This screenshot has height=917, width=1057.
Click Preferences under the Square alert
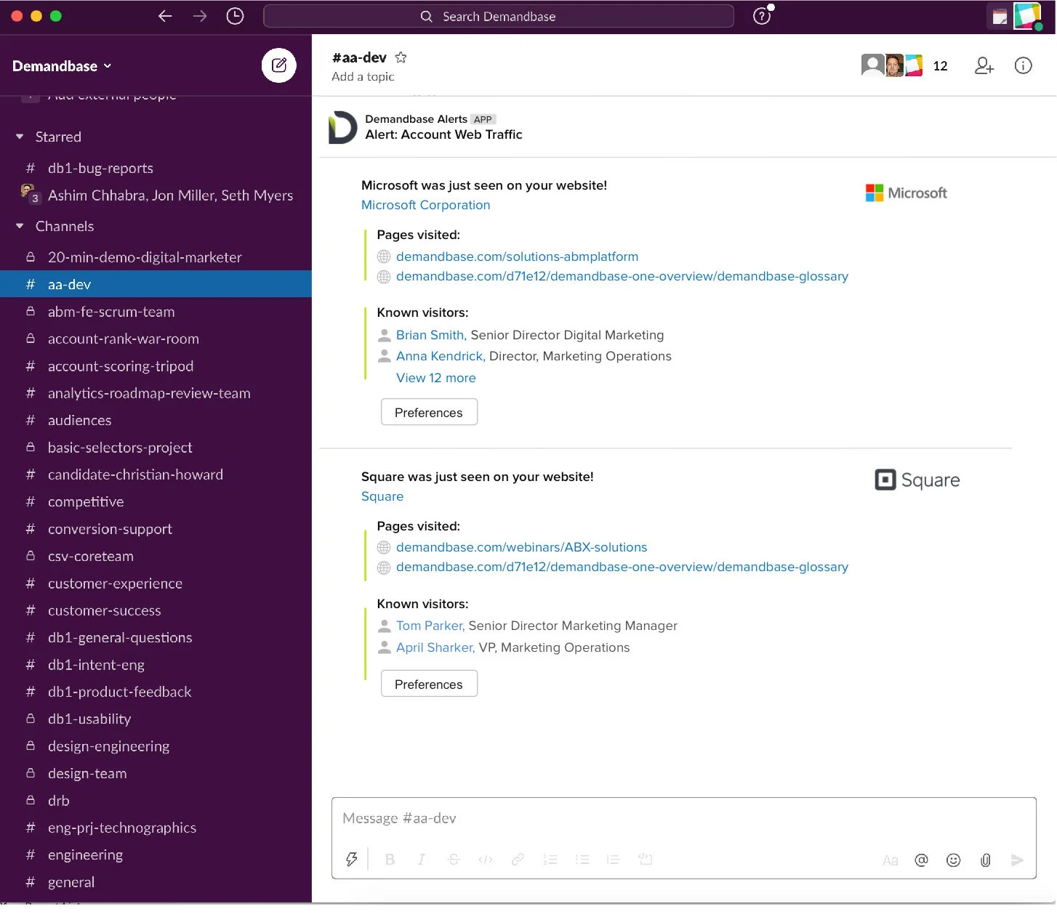[x=429, y=684]
